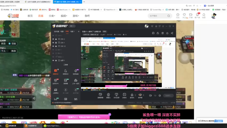Expand the 视频 dropdown in the Douyu nav
The image size is (227, 128).
pyautogui.click(x=64, y=16)
